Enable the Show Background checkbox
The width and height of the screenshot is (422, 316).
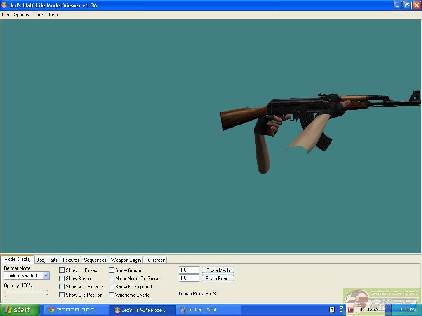(111, 287)
